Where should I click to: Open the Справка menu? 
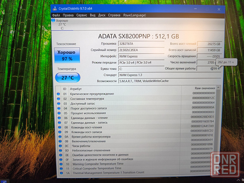coord(114,15)
